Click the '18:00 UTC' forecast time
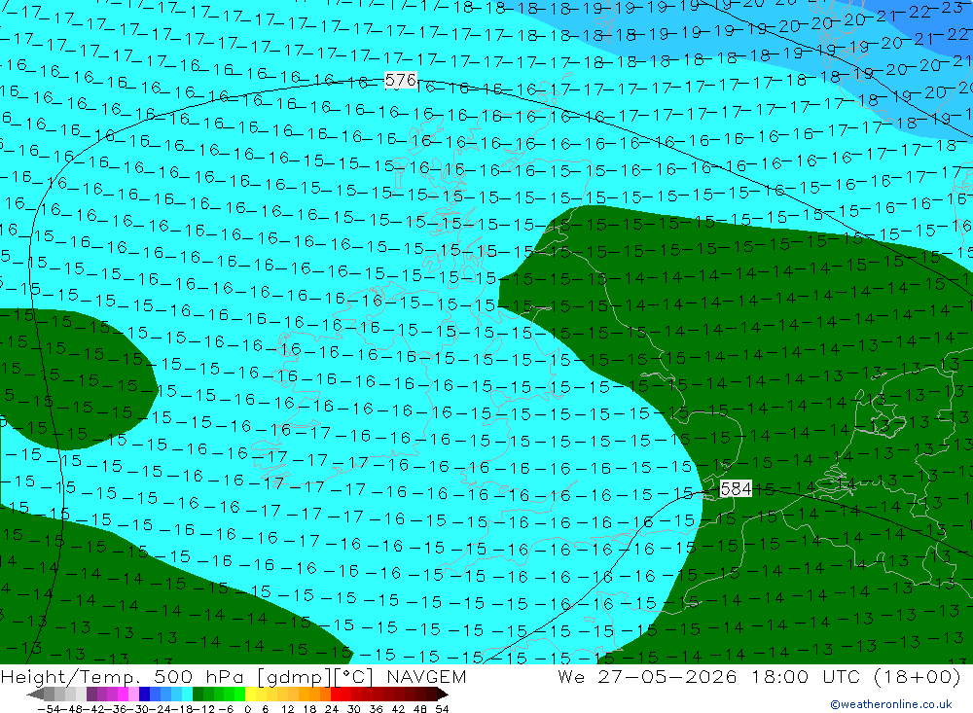The height and width of the screenshot is (713, 973). 806,677
